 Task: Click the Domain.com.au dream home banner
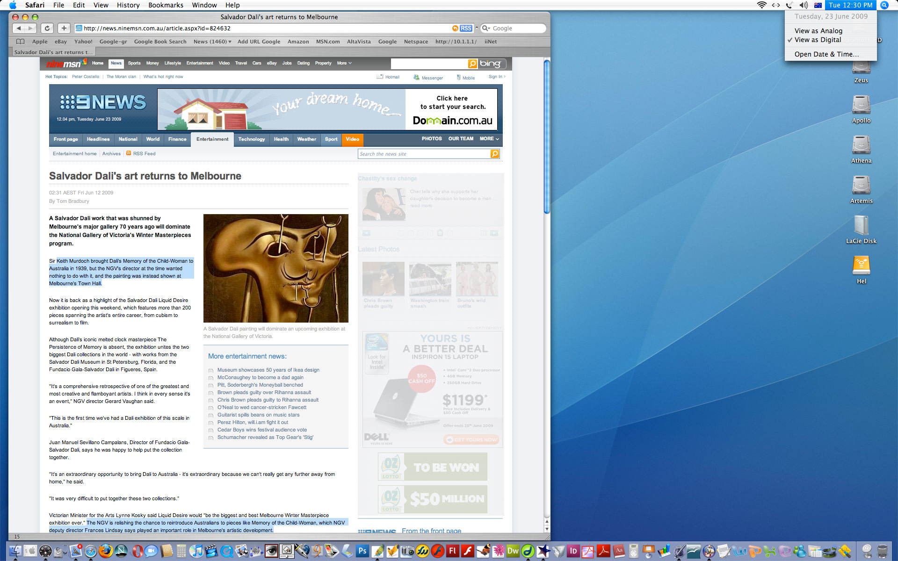(x=327, y=109)
